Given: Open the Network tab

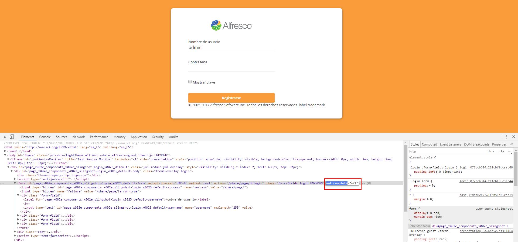Looking at the screenshot, I should pos(79,137).
